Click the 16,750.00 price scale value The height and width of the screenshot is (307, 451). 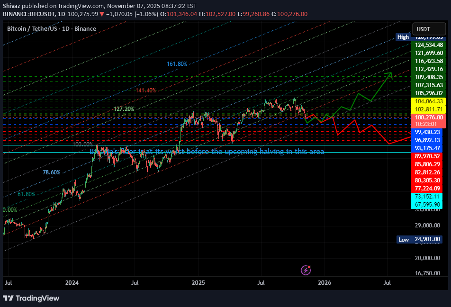(x=427, y=273)
